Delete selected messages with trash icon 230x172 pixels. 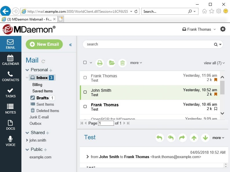pyautogui.click(x=122, y=63)
